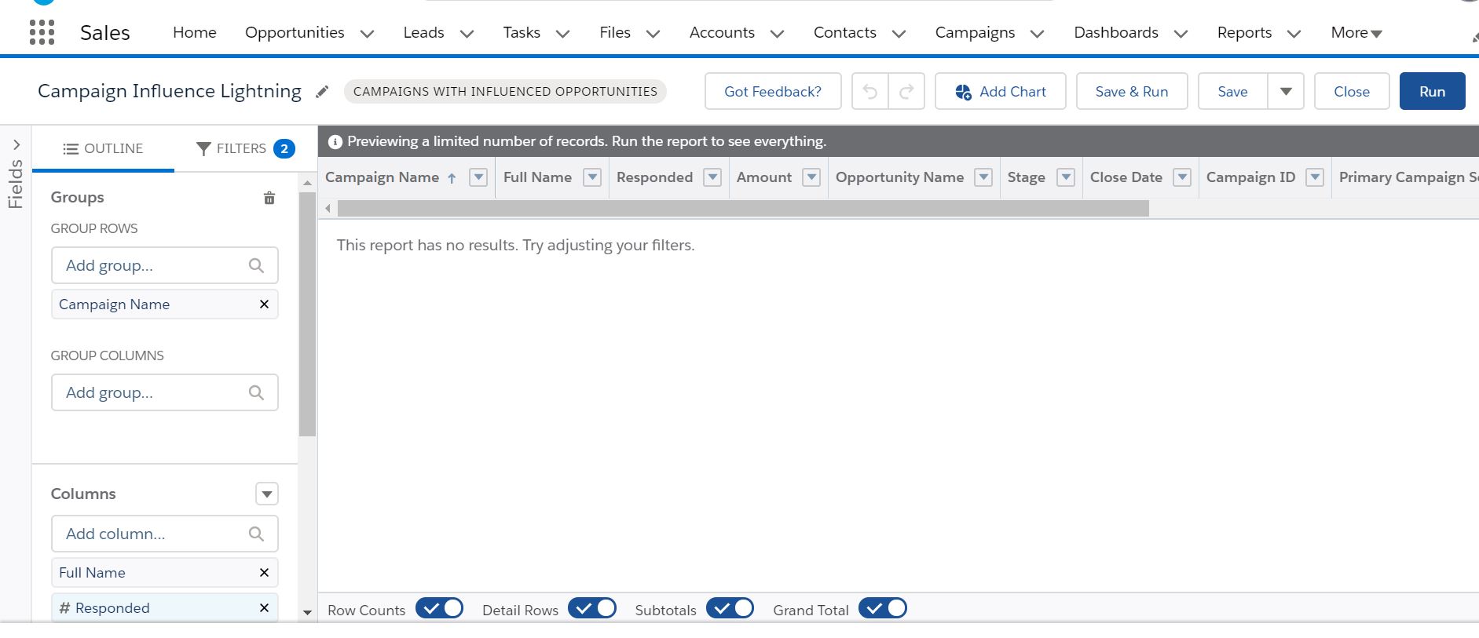Screen dimensions: 1479x638
Task: Open Campaign ID column dropdown
Action: [x=1315, y=177]
